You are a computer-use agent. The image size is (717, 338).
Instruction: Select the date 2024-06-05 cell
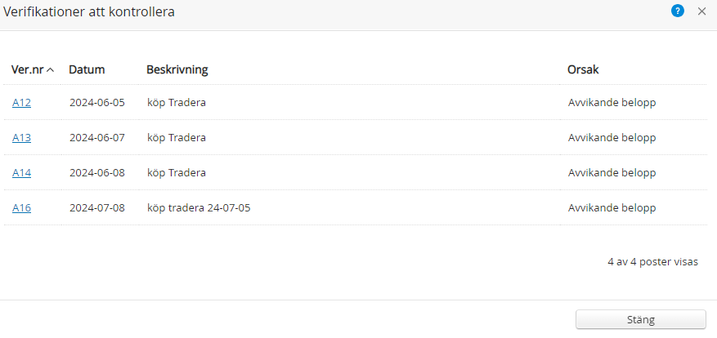coord(97,103)
